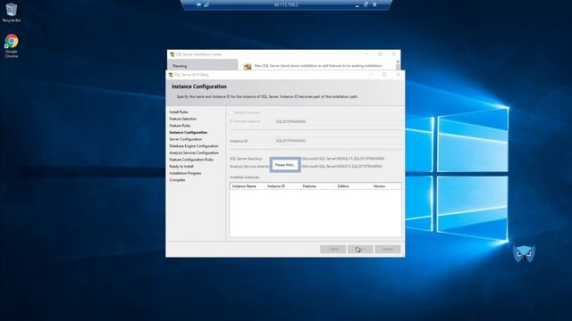Go to the Complete step
Viewport: 572px width, 321px height.
pos(177,180)
